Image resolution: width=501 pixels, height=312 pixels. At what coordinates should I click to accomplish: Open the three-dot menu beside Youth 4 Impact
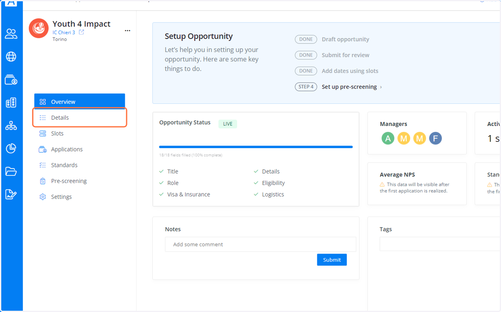click(x=128, y=30)
